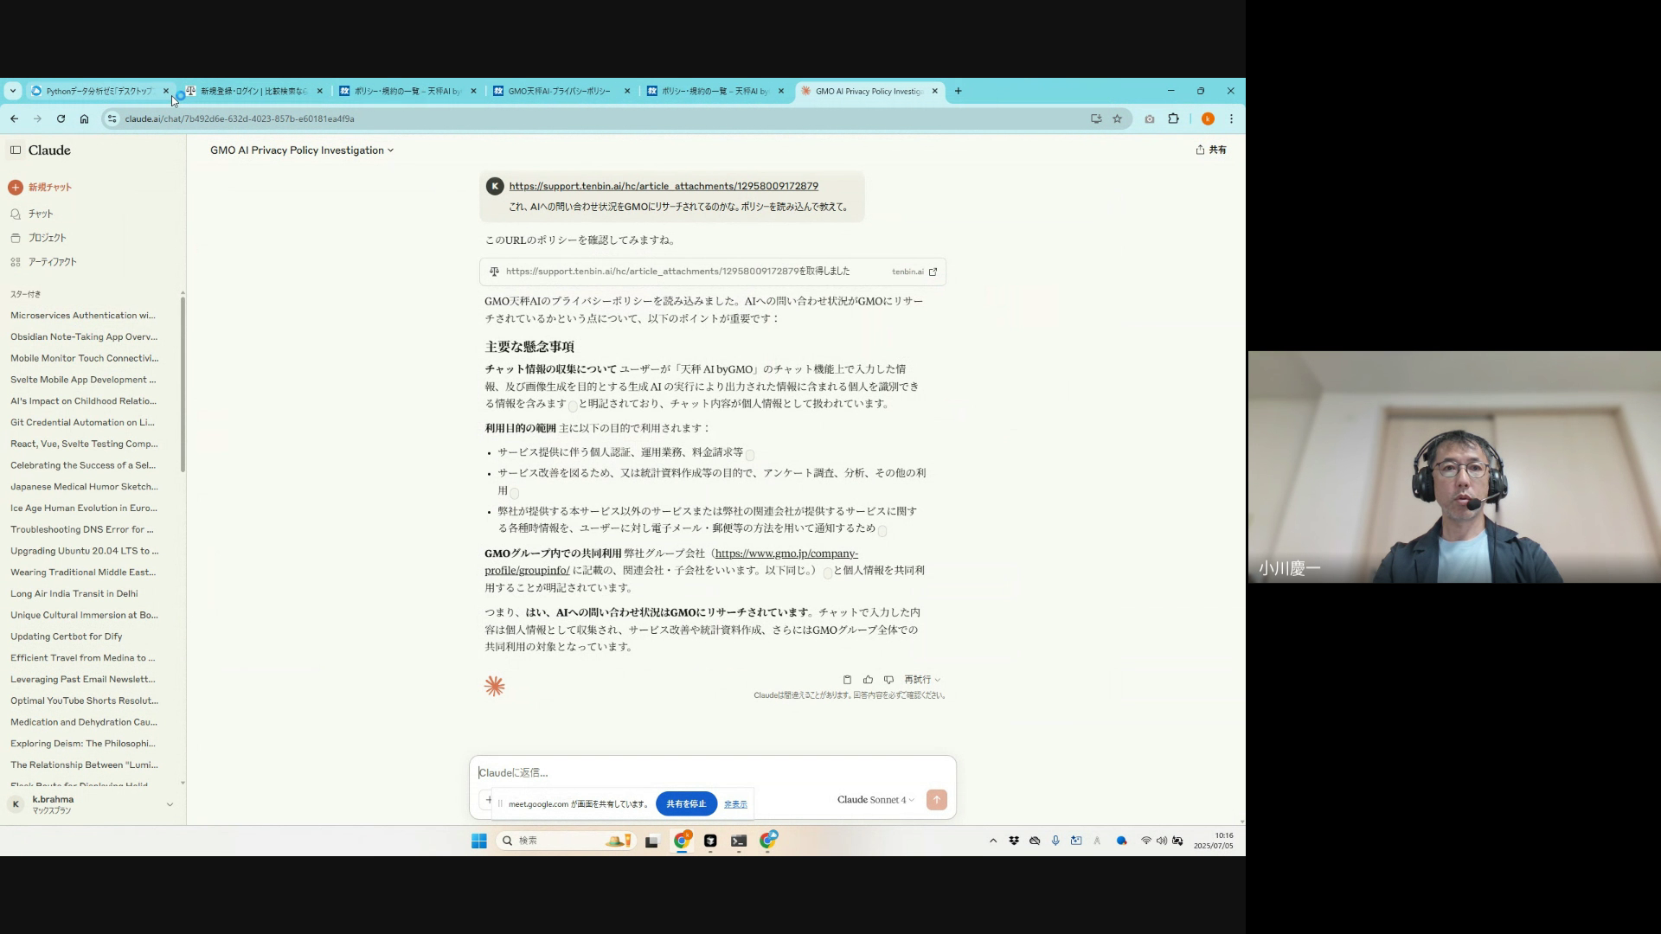Open the 再試行 retry dropdown

pyautogui.click(x=922, y=680)
